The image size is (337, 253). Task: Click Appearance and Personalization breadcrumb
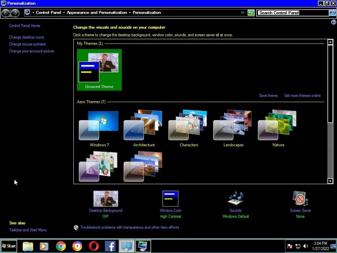point(97,13)
